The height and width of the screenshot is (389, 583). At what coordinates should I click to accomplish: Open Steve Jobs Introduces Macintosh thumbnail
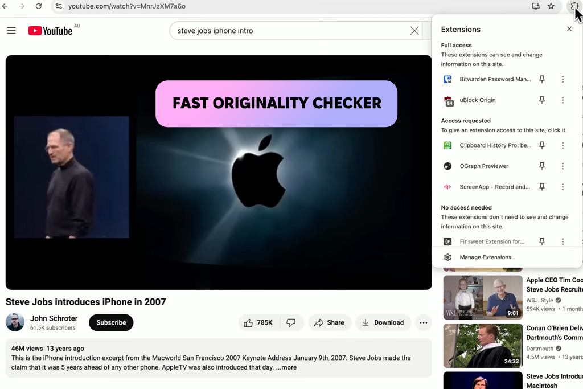coord(483,380)
